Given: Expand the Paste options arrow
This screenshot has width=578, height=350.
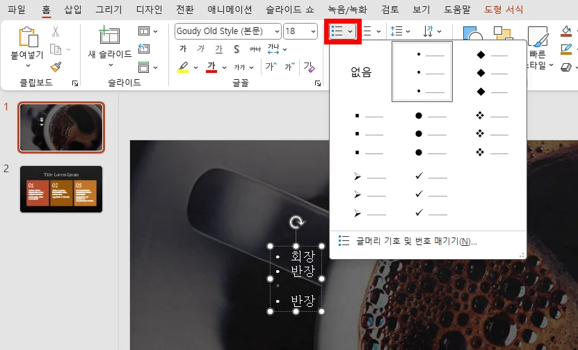Looking at the screenshot, I should (x=28, y=66).
